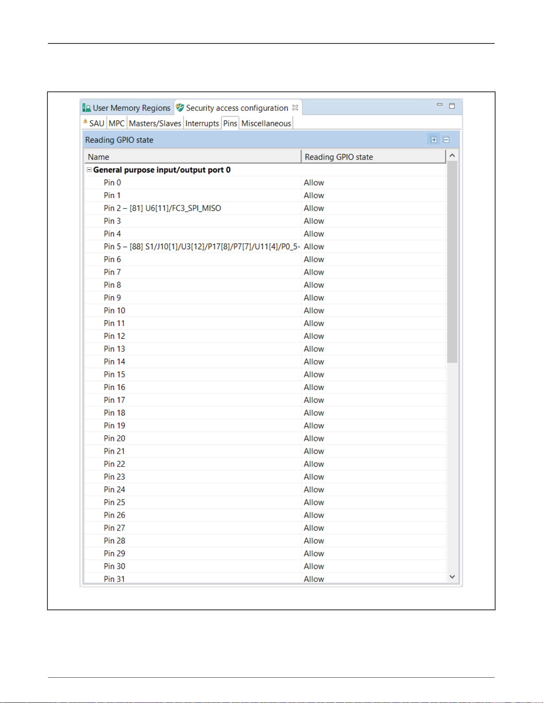This screenshot has height=703, width=543.
Task: Click the warning icon beside SAU
Action: point(86,121)
